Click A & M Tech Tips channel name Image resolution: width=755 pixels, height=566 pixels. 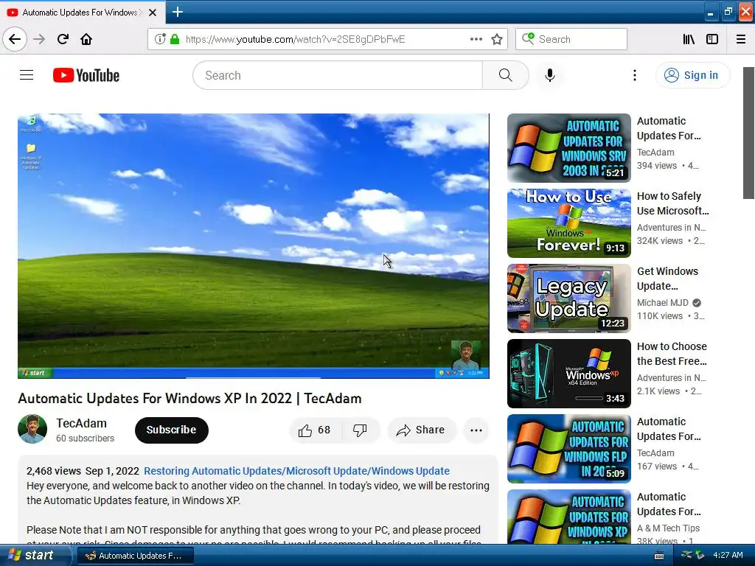[x=668, y=528]
